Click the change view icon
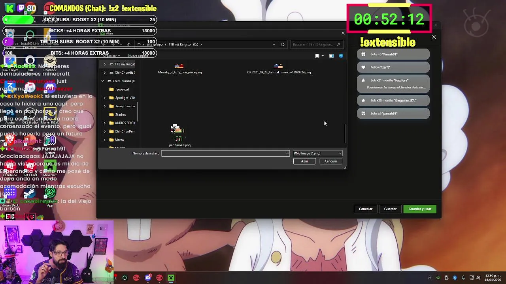The image size is (506, 284). [x=317, y=56]
